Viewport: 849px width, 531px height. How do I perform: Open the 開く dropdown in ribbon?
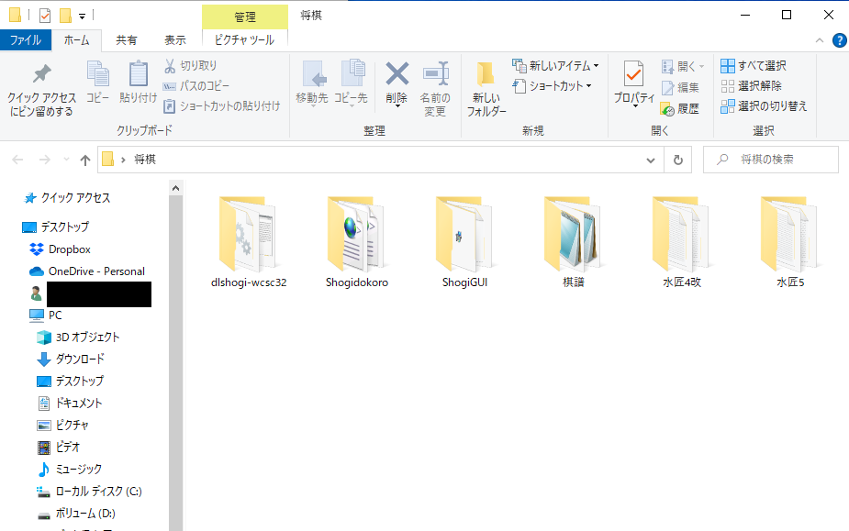point(683,66)
